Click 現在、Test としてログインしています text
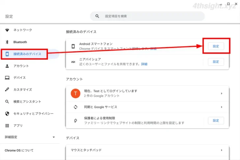Screen dimensions: 240x160 tap(110, 91)
